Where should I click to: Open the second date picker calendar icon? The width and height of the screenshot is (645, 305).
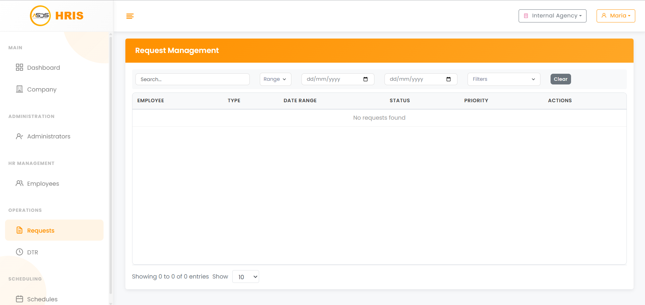click(x=448, y=79)
